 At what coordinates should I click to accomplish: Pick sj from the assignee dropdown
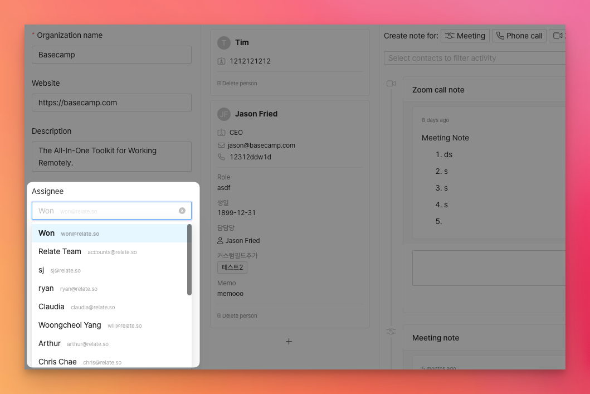coord(109,270)
